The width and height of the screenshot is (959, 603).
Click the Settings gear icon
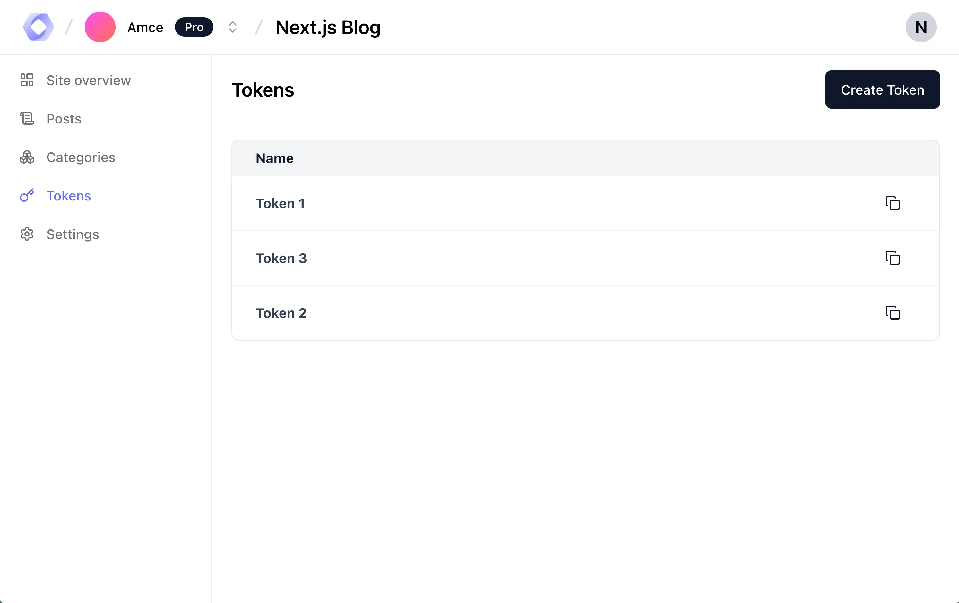coord(27,234)
